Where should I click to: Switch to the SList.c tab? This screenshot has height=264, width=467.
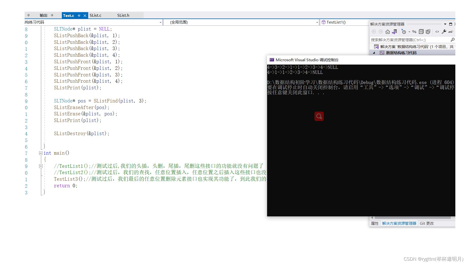point(96,15)
